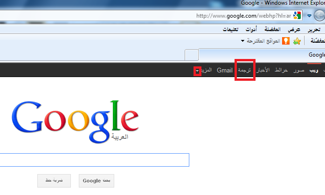
Task: Click the بحث Google search button
Action: click(97, 181)
